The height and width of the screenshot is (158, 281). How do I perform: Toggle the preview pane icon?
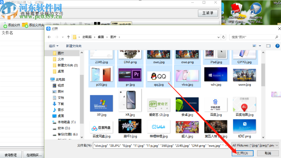pyautogui.click(x=268, y=46)
